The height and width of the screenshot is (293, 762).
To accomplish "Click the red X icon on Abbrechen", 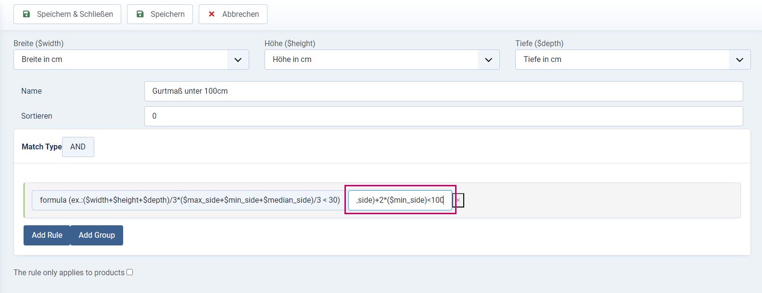I will click(212, 14).
